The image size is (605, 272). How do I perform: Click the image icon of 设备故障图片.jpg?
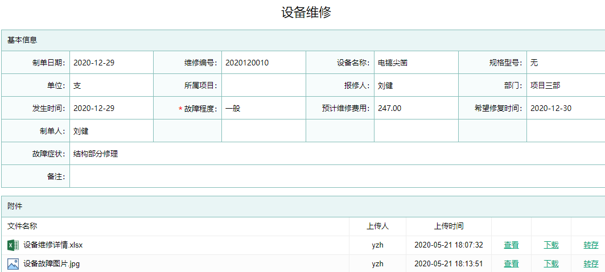(13, 264)
